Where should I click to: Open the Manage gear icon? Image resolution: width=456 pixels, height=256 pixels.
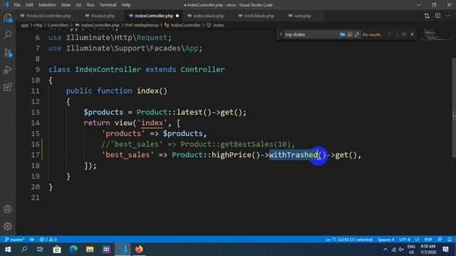[8, 226]
